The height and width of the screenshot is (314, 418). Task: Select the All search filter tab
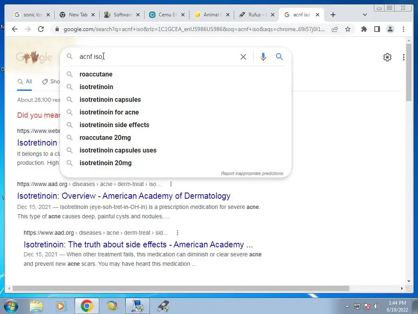(24, 82)
